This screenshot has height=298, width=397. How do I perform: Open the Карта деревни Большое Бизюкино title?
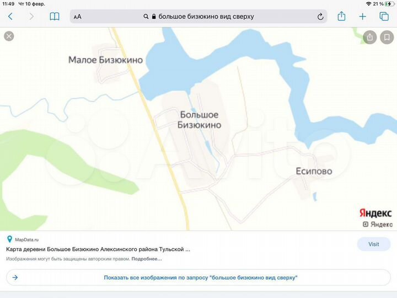click(x=98, y=249)
